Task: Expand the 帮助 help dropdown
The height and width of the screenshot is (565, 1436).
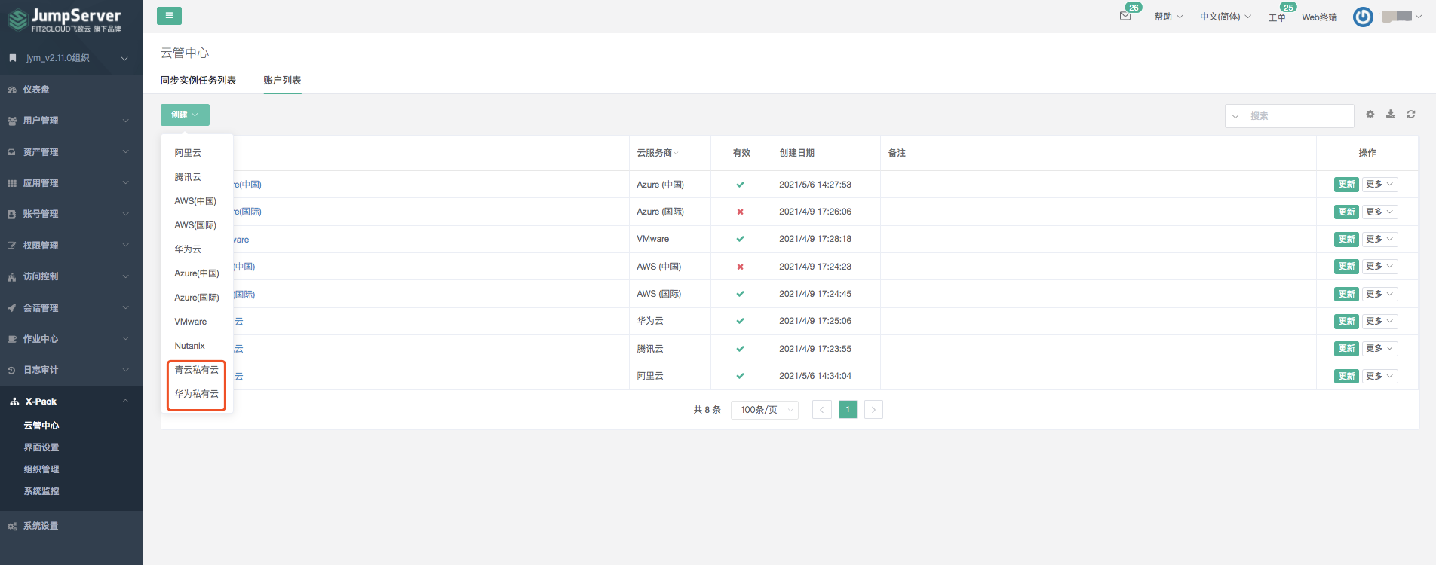Action: click(x=1168, y=17)
